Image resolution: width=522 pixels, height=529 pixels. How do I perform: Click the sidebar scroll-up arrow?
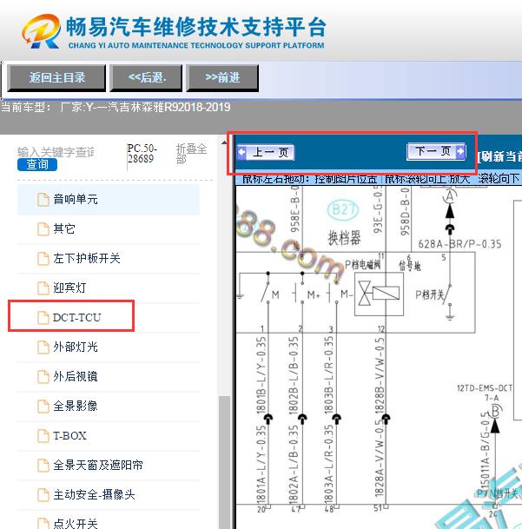[x=224, y=142]
